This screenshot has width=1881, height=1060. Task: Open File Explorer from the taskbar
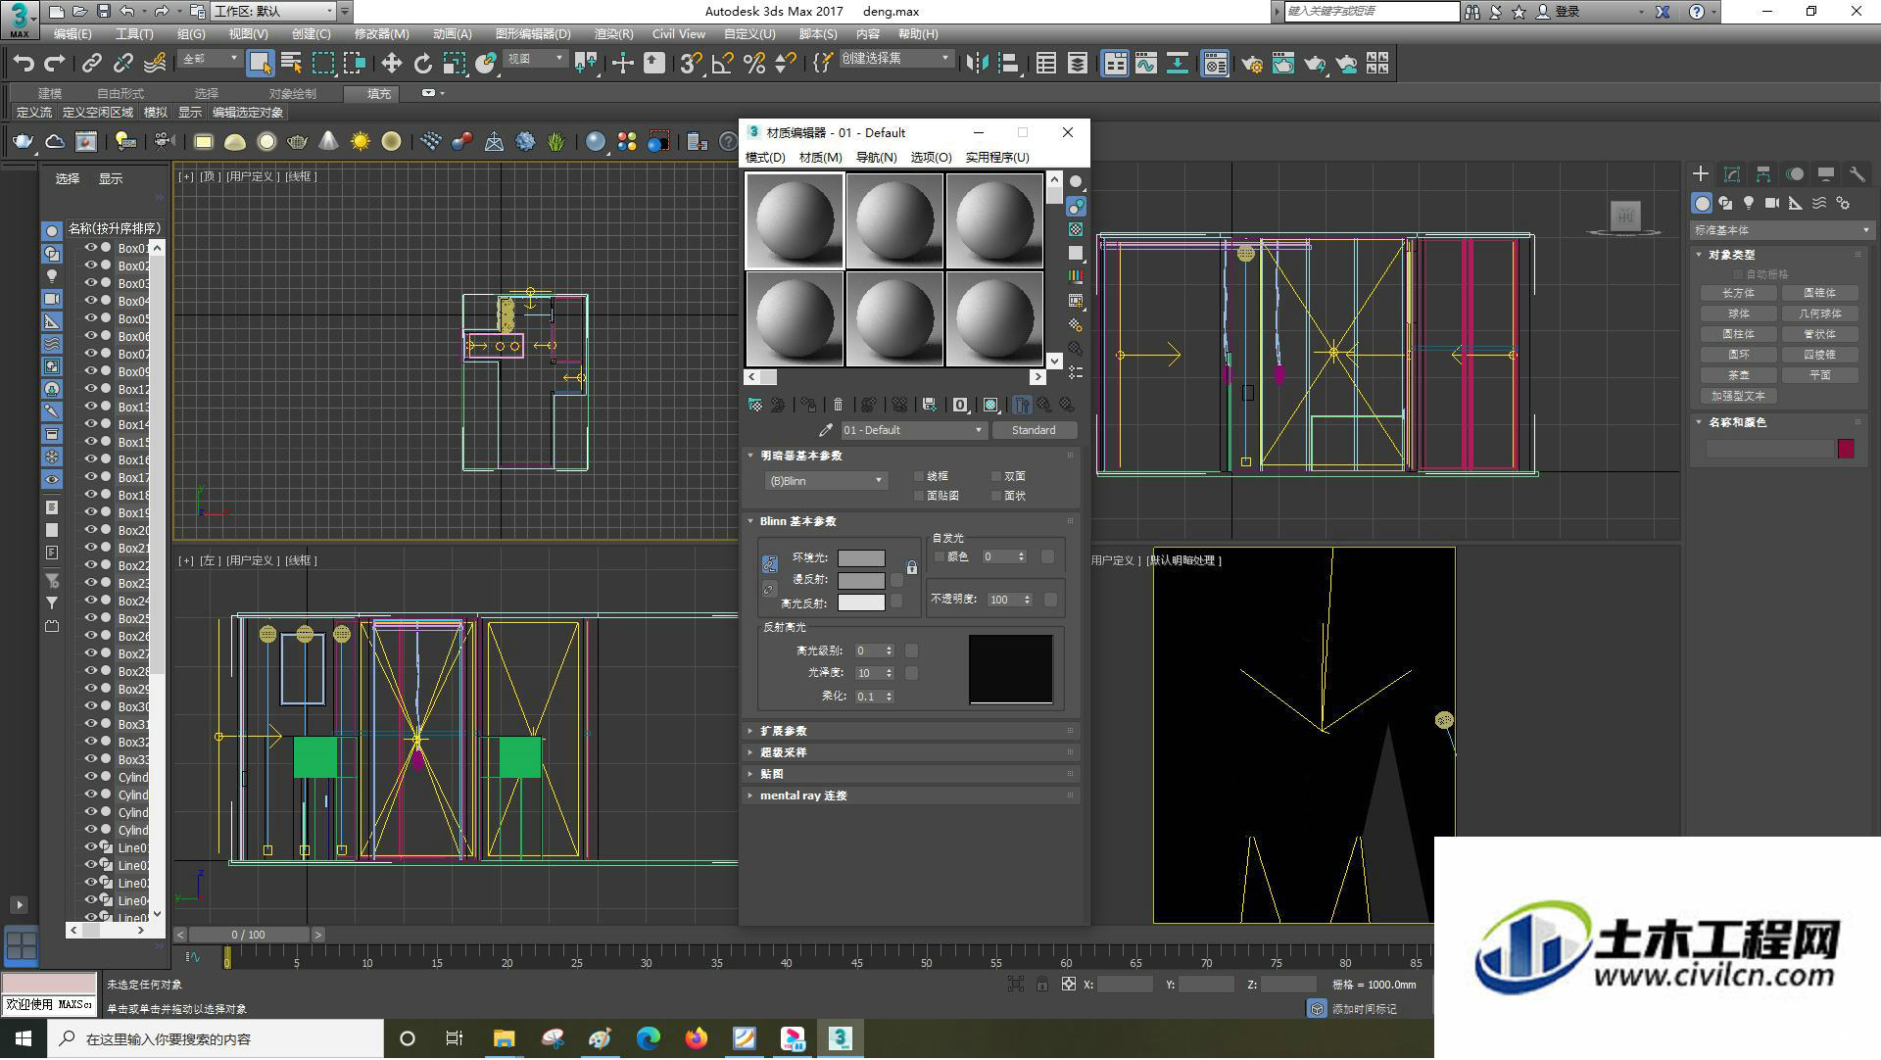point(504,1039)
